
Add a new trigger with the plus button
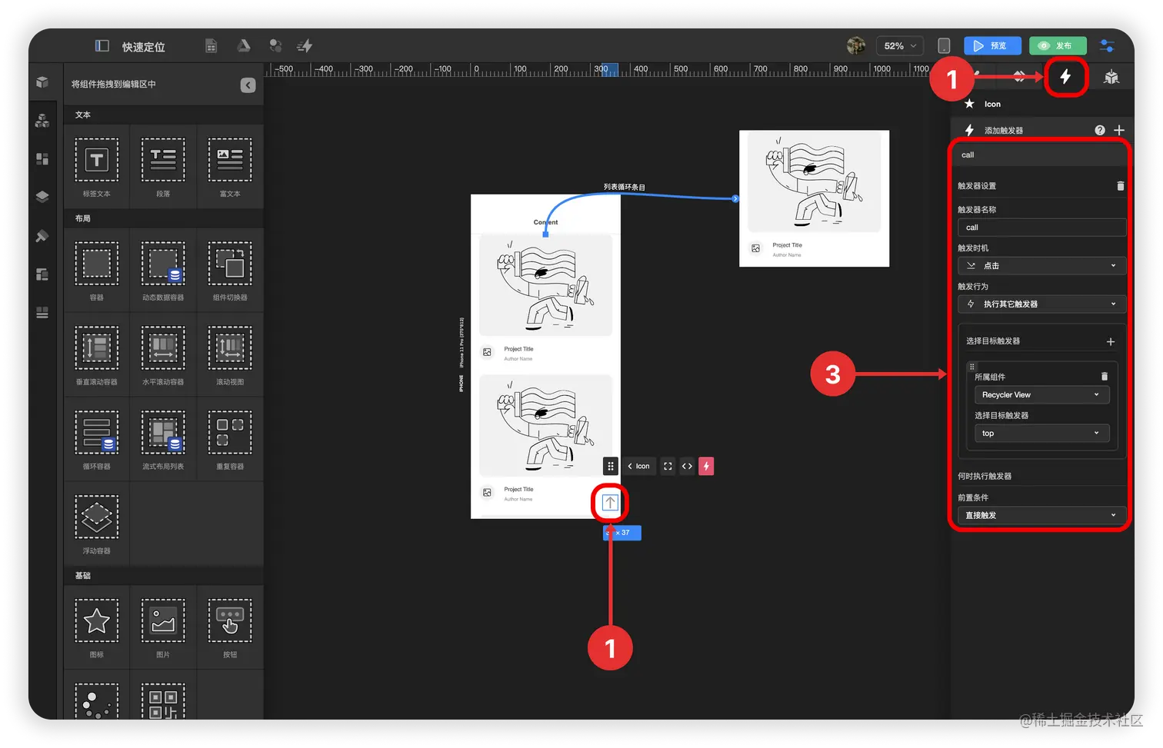tap(1119, 130)
